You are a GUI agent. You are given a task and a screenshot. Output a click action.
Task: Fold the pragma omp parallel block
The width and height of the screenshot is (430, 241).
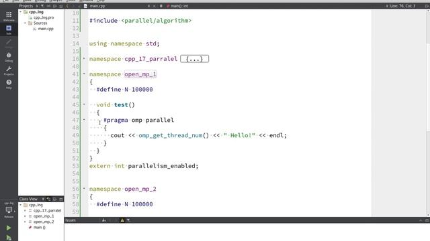(84, 120)
